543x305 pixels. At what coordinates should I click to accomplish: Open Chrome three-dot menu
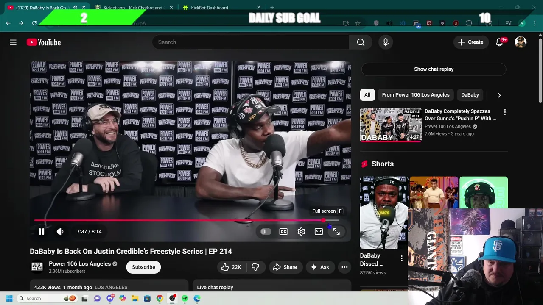535,23
